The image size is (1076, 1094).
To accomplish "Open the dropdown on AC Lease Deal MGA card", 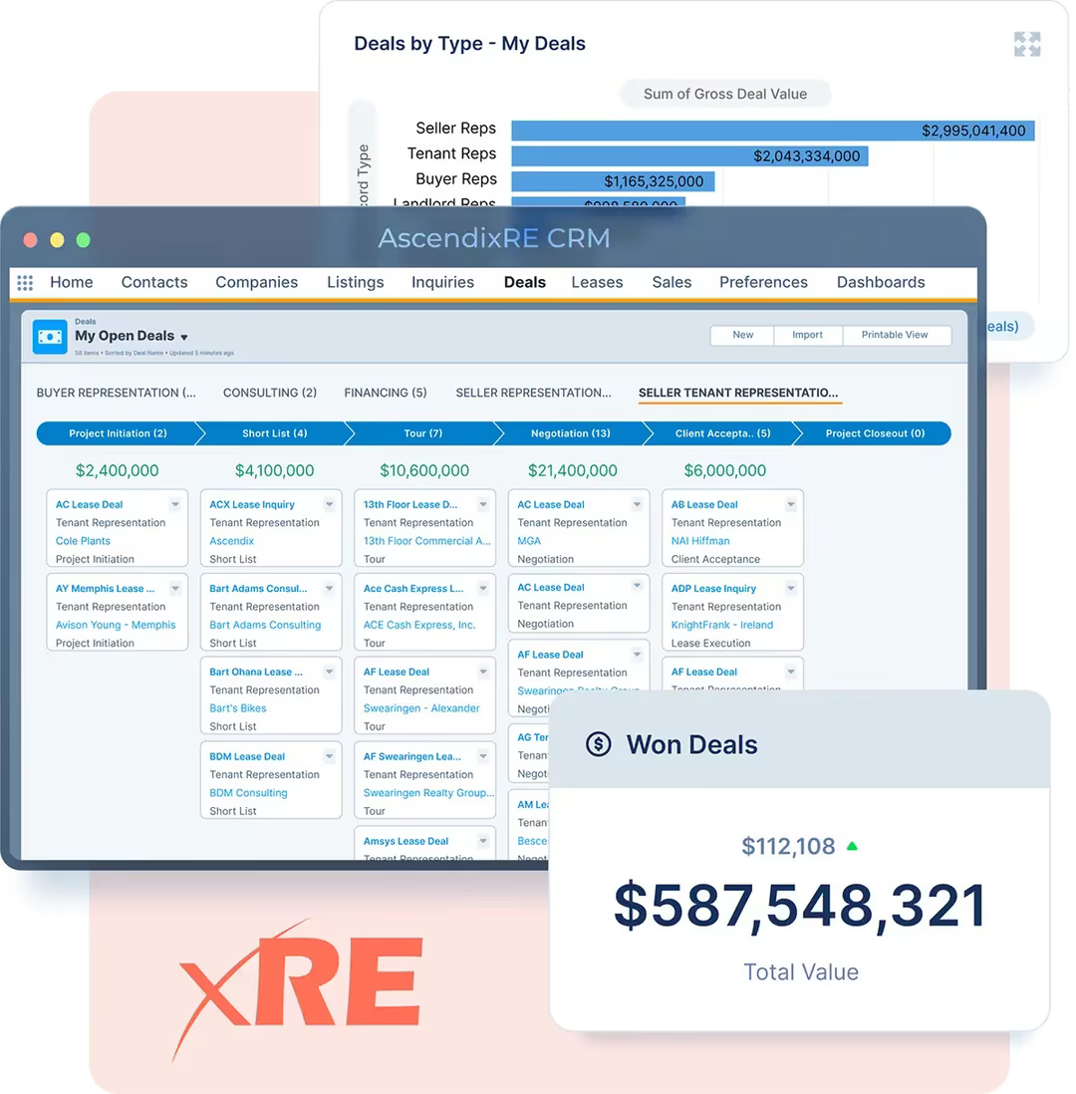I will pyautogui.click(x=637, y=504).
